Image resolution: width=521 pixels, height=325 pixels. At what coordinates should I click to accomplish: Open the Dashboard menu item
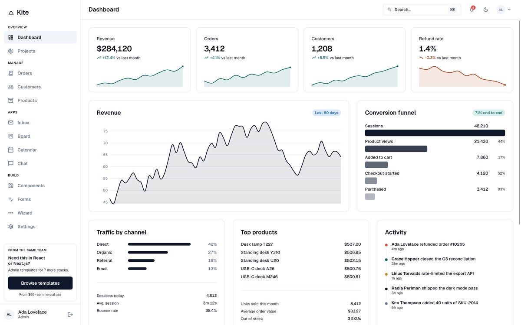[40, 37]
